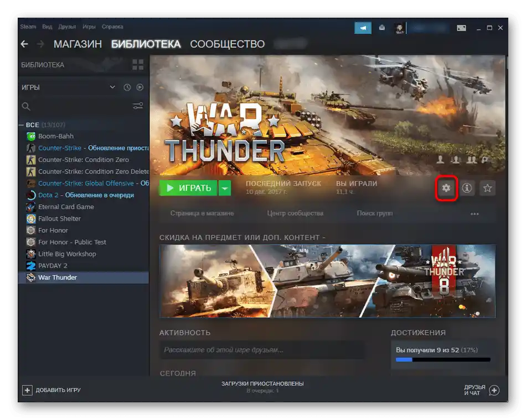The image size is (526, 420).
Task: Open Страница в магазине link
Action: point(202,213)
